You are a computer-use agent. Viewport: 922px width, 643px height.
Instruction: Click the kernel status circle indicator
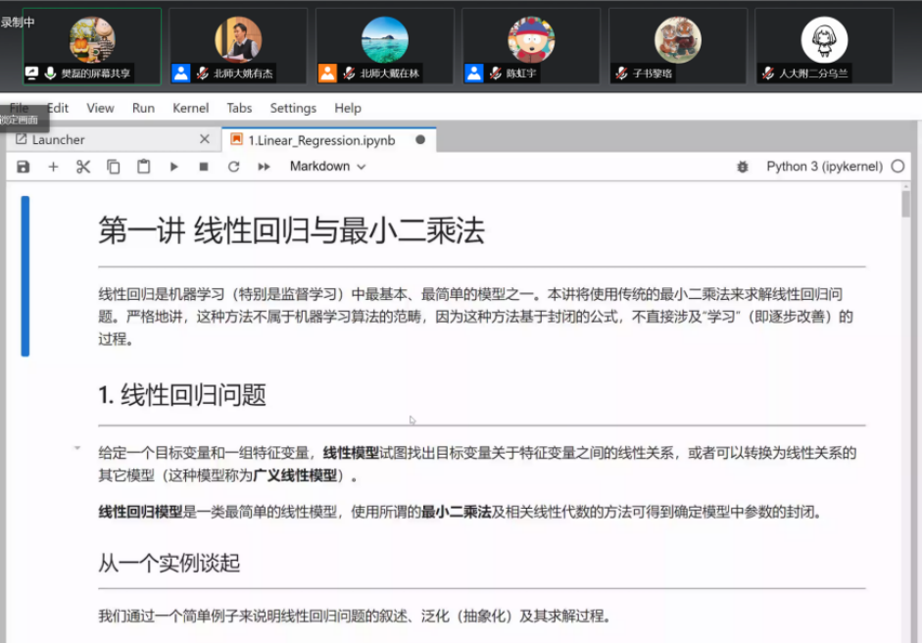click(898, 167)
